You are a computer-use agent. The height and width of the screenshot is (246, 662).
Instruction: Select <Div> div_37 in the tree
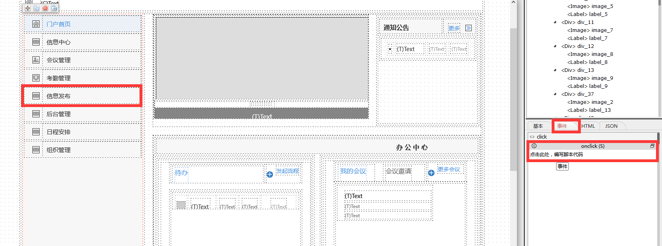(x=577, y=94)
